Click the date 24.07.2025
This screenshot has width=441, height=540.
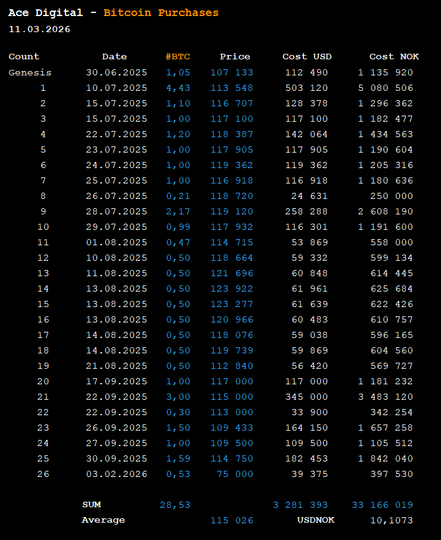click(117, 166)
